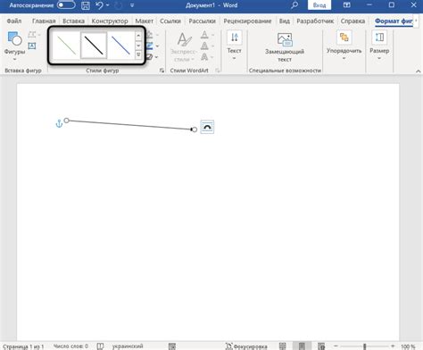Open the Экспресс-стили WordArt gallery
423x350 pixels.
[x=184, y=46]
